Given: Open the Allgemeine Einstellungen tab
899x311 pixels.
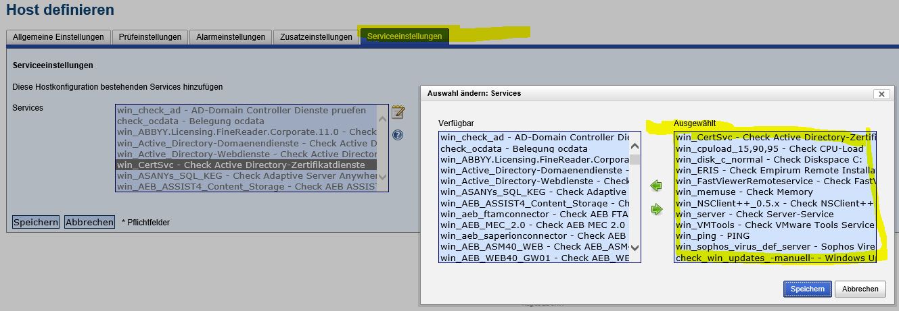Looking at the screenshot, I should point(58,37).
